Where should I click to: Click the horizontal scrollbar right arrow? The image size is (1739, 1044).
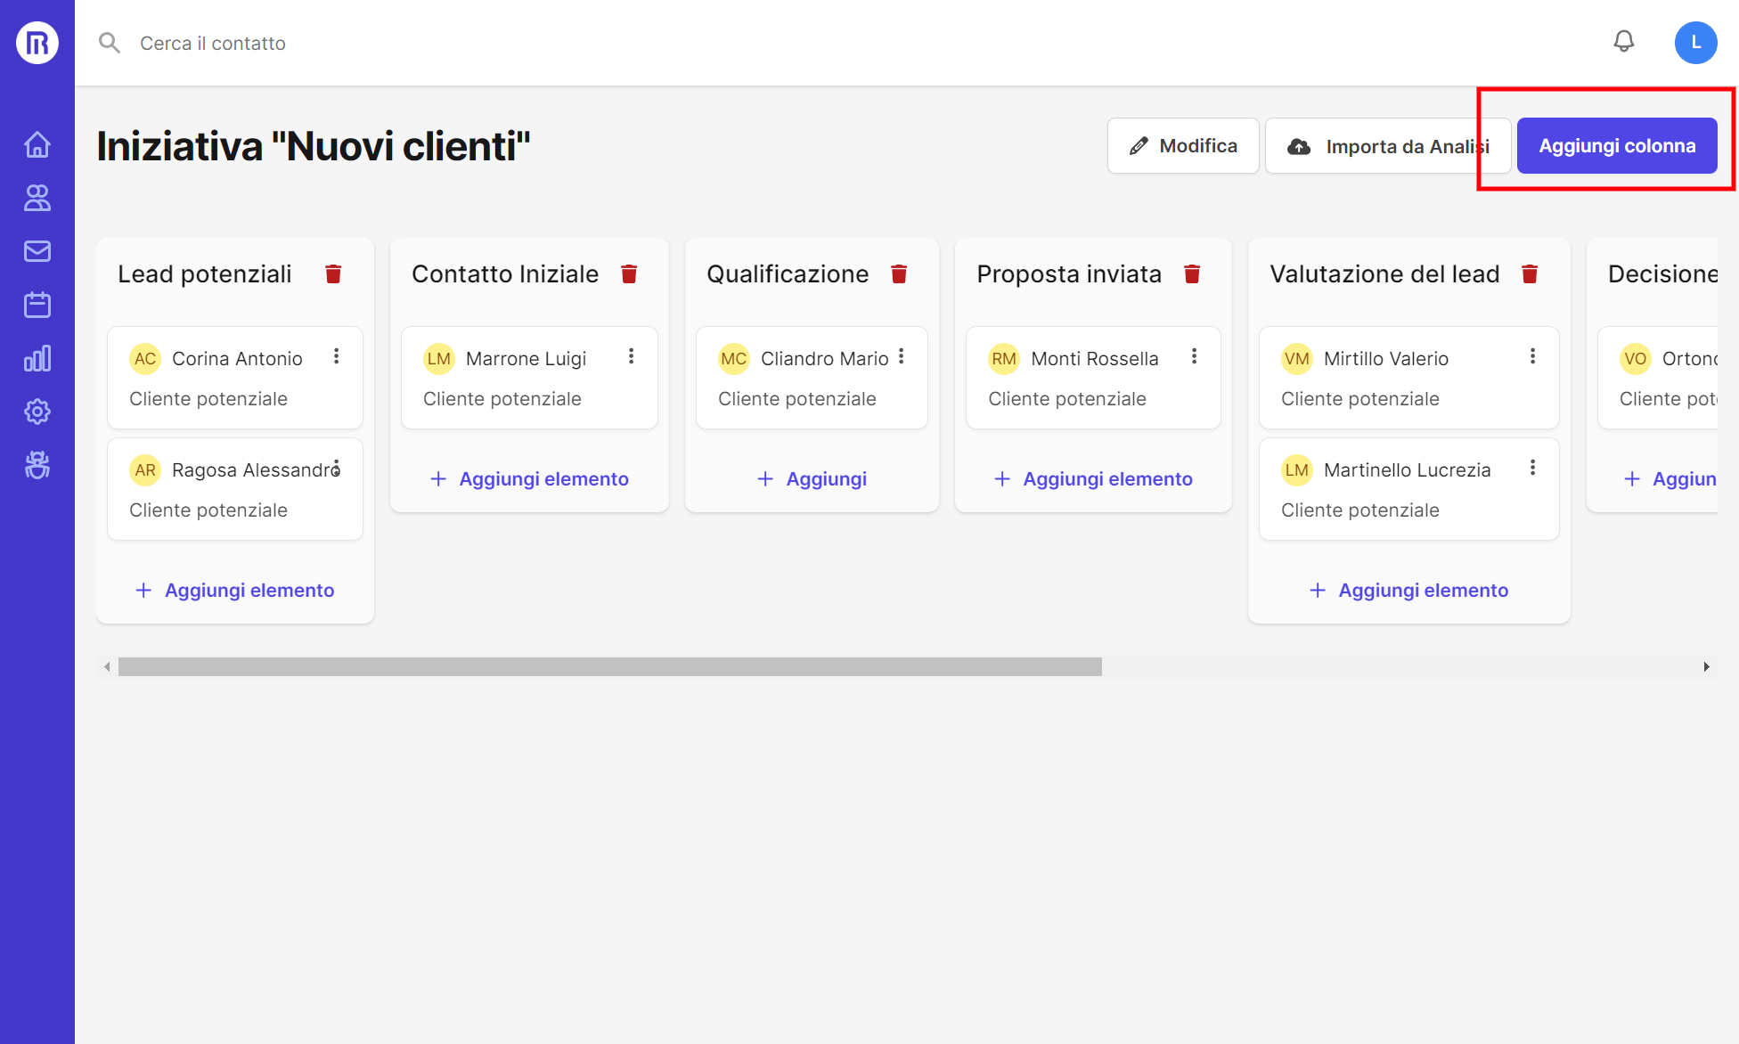pyautogui.click(x=1706, y=666)
